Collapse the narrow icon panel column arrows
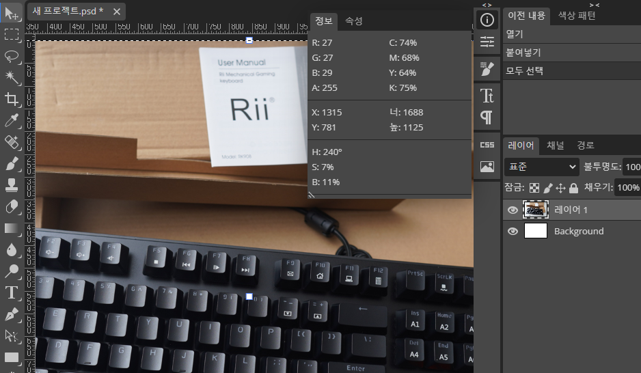The height and width of the screenshot is (373, 641). click(487, 5)
